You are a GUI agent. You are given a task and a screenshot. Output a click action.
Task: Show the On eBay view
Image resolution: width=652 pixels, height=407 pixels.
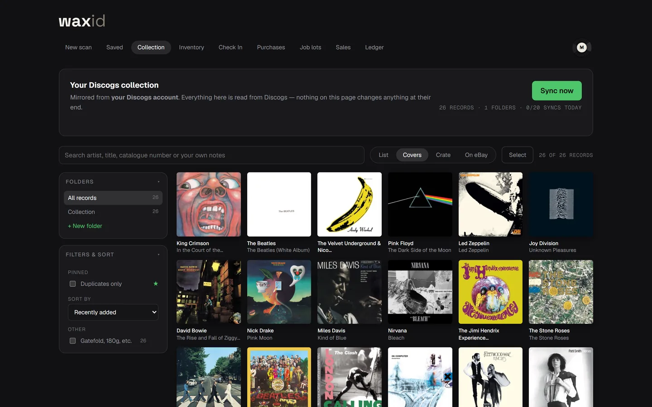[476, 155]
